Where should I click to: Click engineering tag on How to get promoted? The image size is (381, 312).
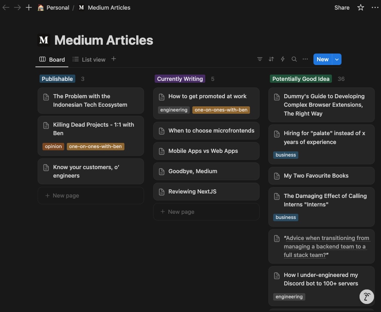point(174,110)
